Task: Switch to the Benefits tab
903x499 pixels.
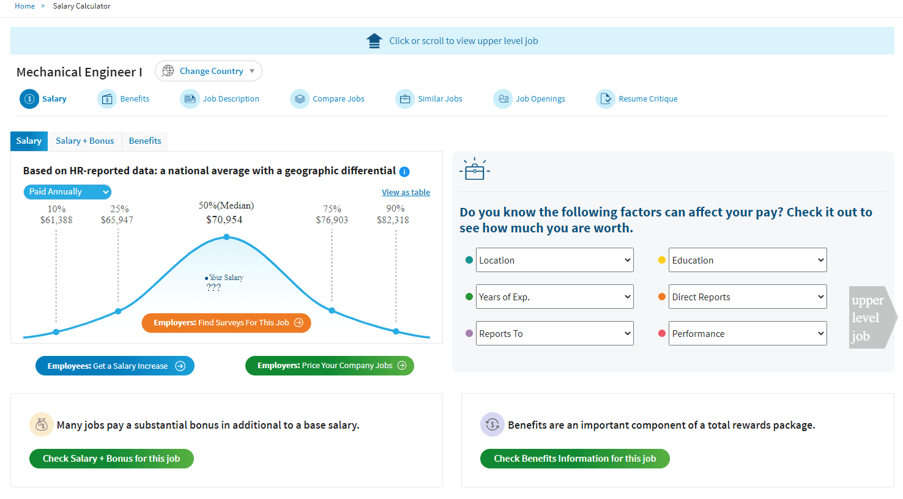Action: 145,141
